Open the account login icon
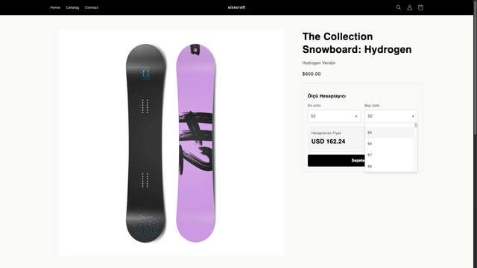The width and height of the screenshot is (477, 268). (409, 7)
